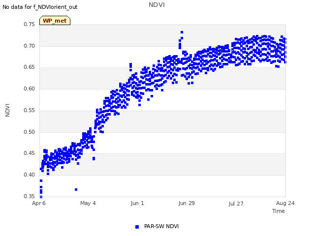
Task: Click the Jul 27 x-axis tick label
Action: click(236, 204)
